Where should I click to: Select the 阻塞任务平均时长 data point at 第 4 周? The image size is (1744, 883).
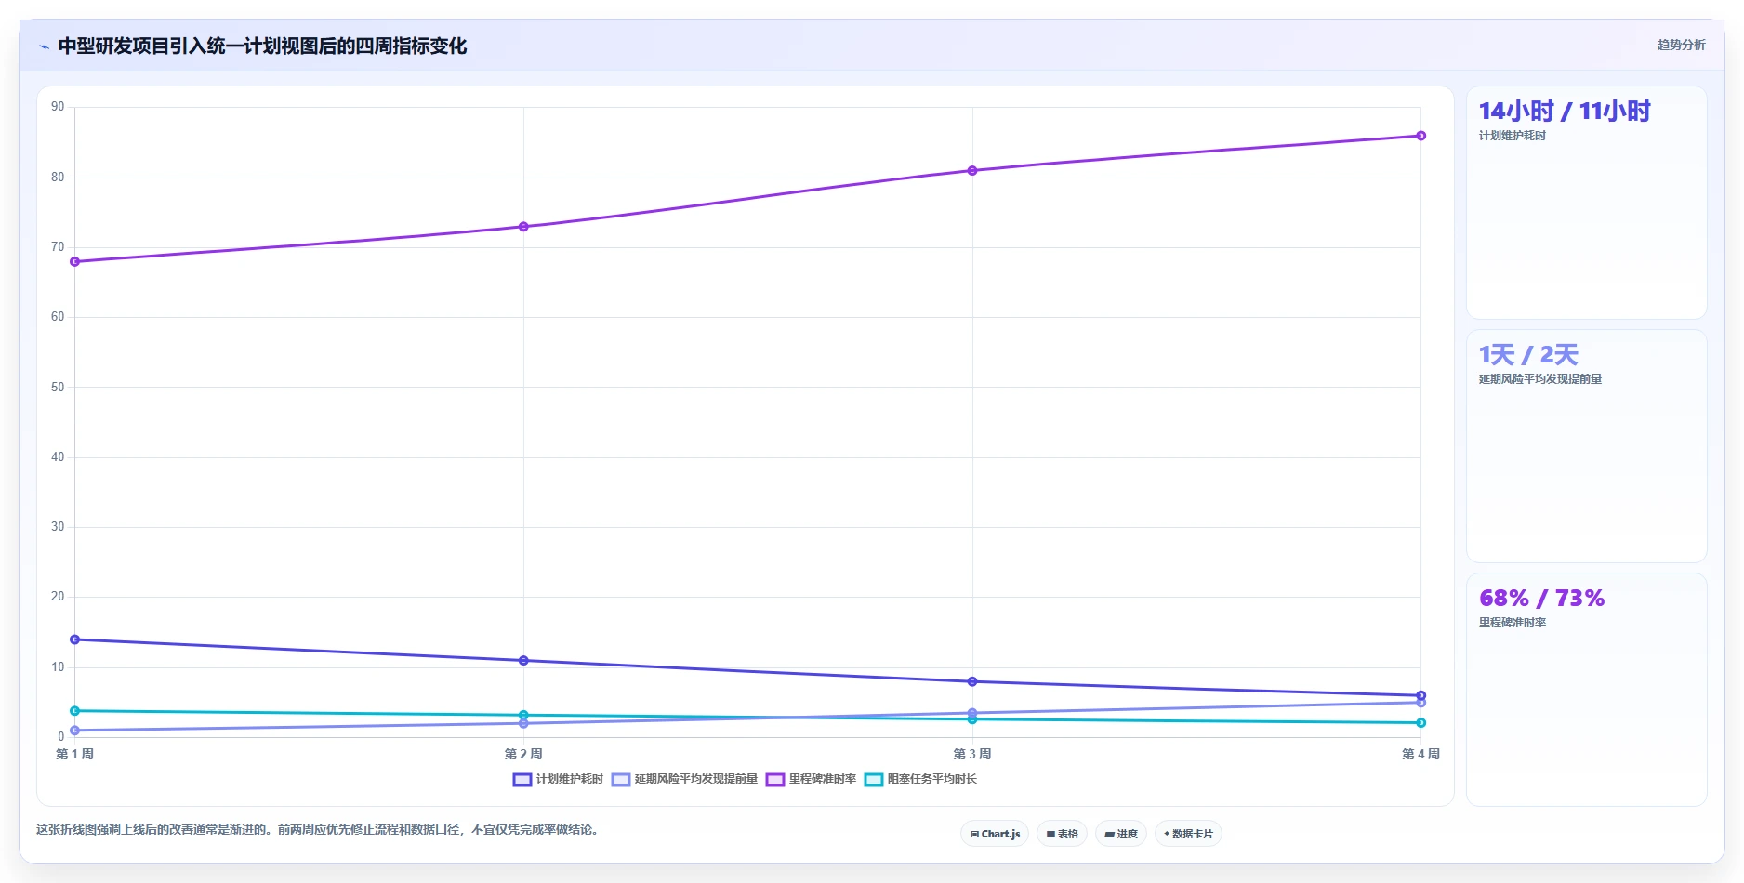click(1420, 723)
